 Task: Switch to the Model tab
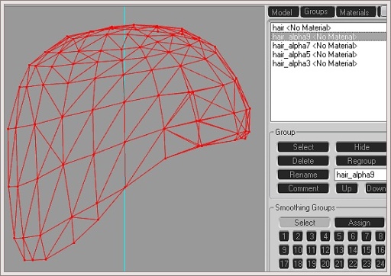283,12
